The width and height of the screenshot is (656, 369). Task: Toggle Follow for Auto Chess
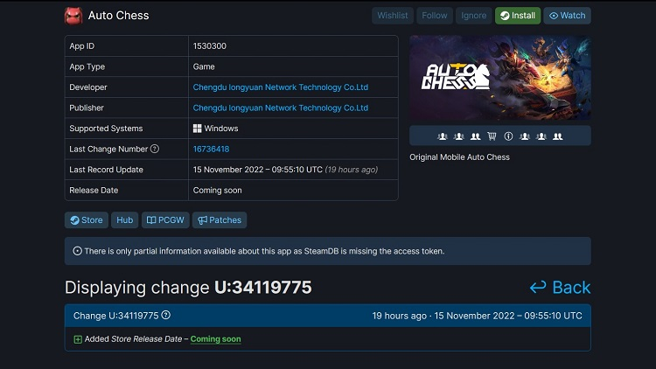[x=434, y=16]
